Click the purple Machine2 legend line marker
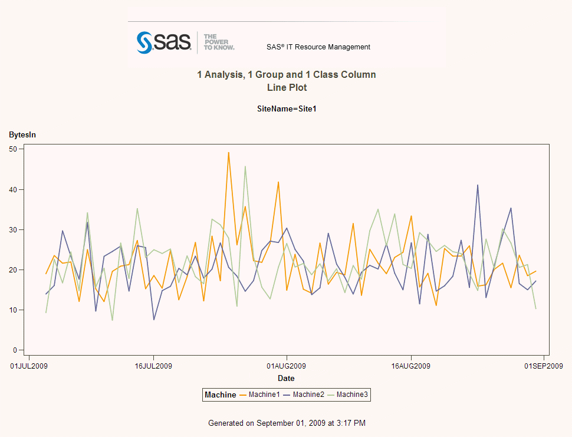The width and height of the screenshot is (572, 437). 287,395
